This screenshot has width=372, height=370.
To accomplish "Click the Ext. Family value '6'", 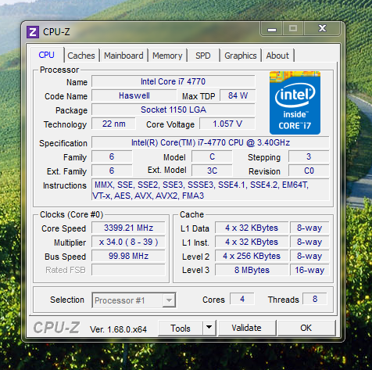I will (112, 171).
